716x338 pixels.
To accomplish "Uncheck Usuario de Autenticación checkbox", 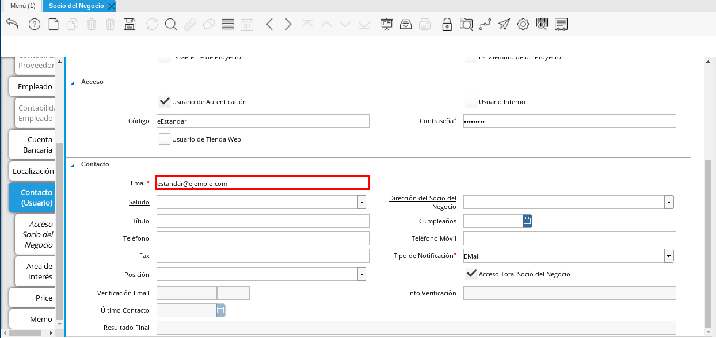I will pos(165,101).
